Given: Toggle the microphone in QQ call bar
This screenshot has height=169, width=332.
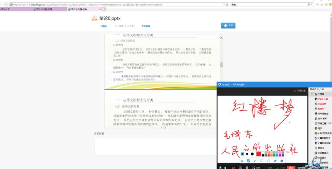Looking at the screenshot, I should pos(220,167).
